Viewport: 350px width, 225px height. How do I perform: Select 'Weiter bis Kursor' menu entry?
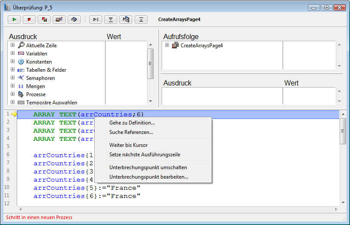coord(128,145)
